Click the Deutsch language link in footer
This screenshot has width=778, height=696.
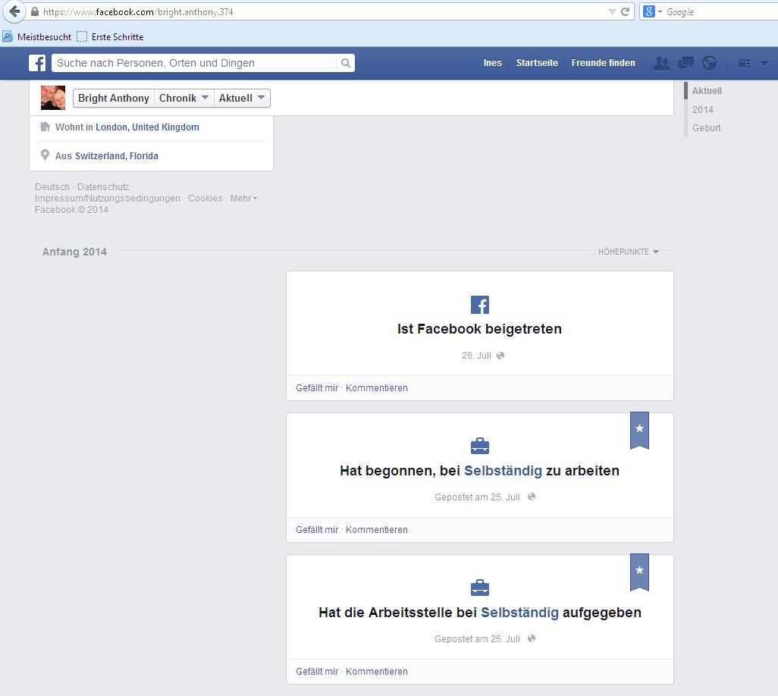[52, 187]
